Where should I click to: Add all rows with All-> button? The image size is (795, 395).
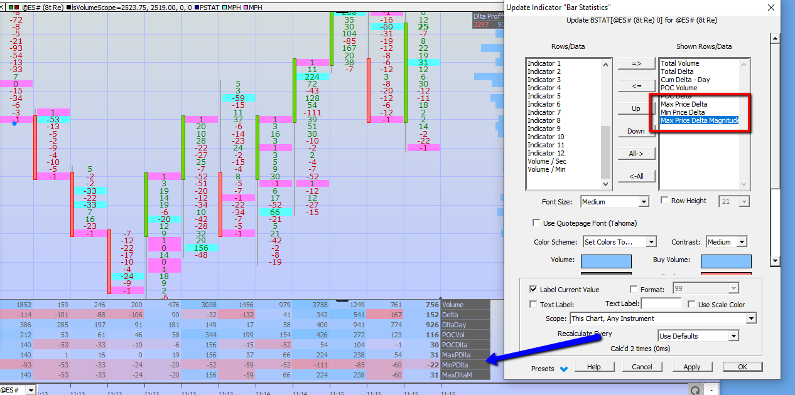tap(636, 154)
